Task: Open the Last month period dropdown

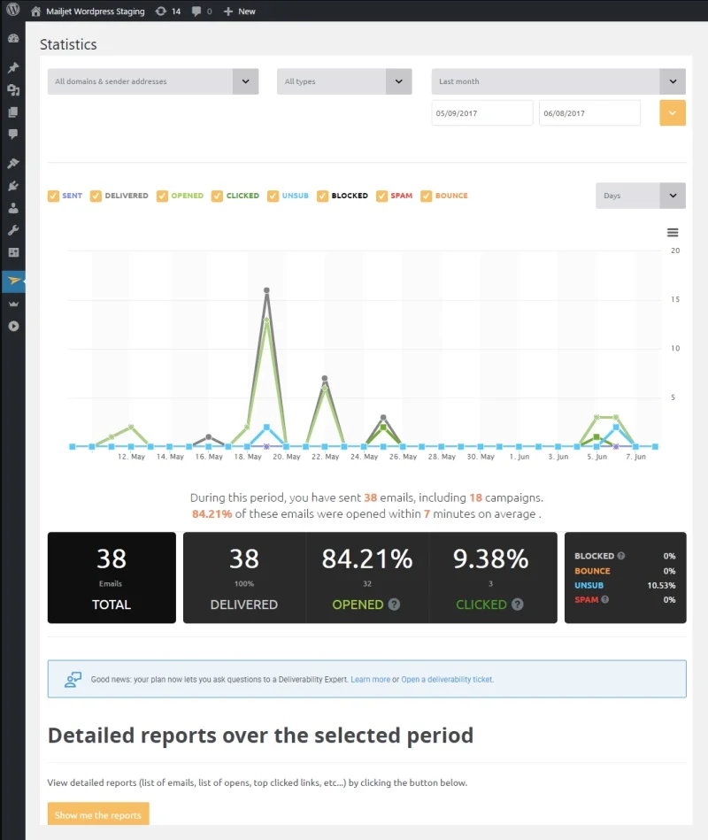Action: pos(558,81)
